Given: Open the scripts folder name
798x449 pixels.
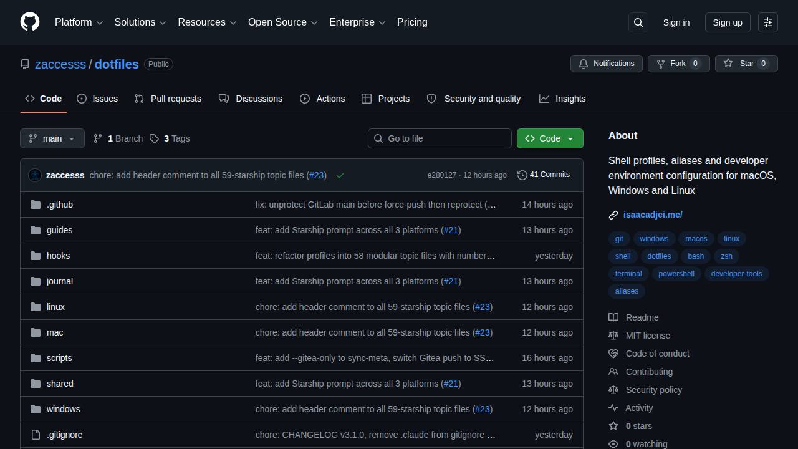Looking at the screenshot, I should [59, 358].
